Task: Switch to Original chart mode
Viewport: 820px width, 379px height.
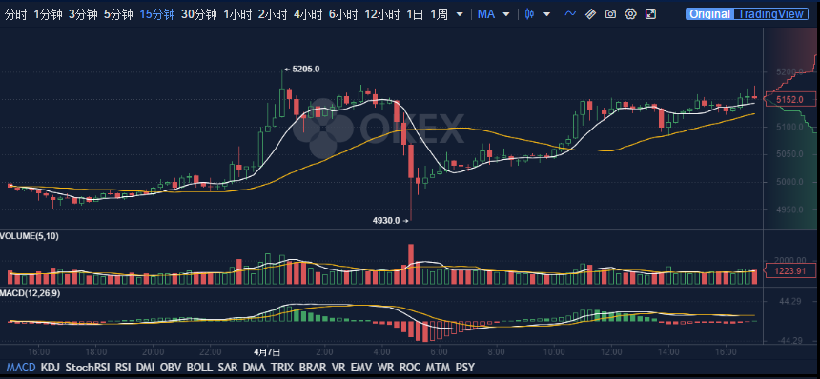Action: (x=709, y=14)
